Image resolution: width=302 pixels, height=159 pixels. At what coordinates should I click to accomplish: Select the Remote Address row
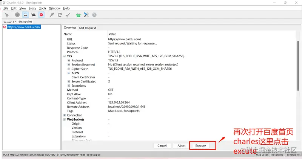pyautogui.click(x=179, y=107)
